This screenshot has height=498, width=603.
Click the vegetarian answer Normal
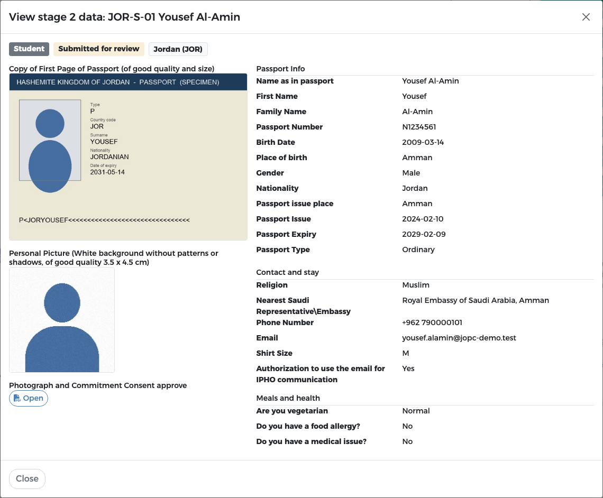[416, 411]
